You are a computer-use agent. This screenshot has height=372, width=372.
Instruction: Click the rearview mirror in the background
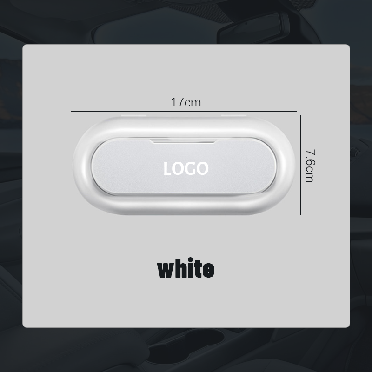pyautogui.click(x=253, y=29)
